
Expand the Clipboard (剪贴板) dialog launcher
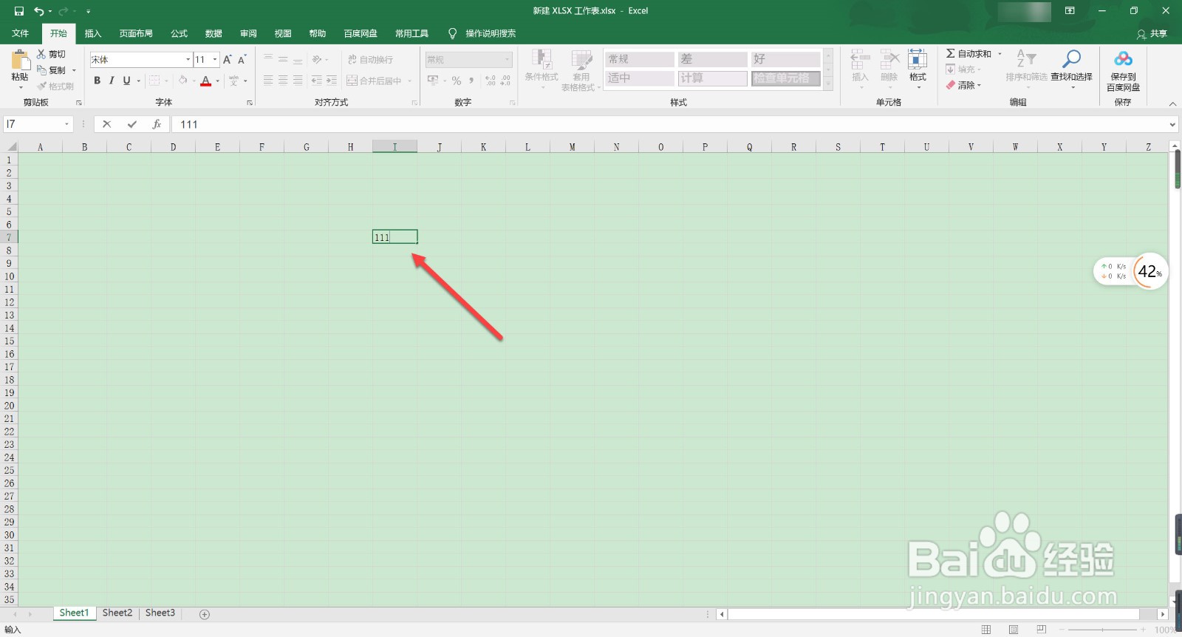(x=79, y=103)
